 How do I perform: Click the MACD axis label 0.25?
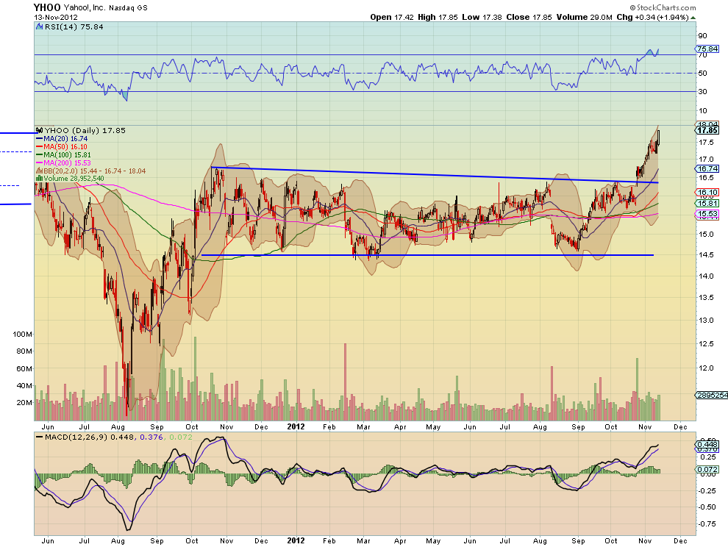click(x=707, y=457)
